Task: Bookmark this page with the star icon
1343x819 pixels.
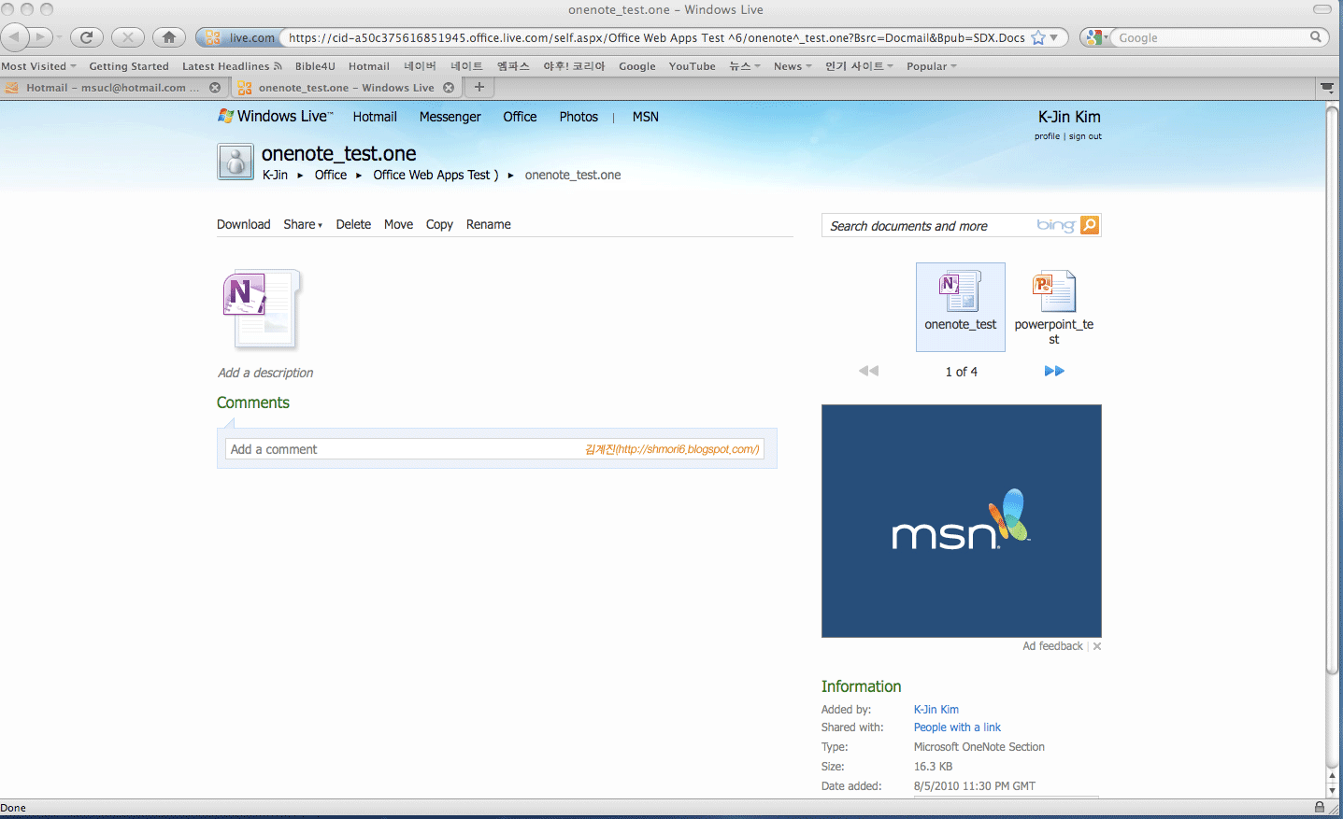Action: tap(1037, 37)
